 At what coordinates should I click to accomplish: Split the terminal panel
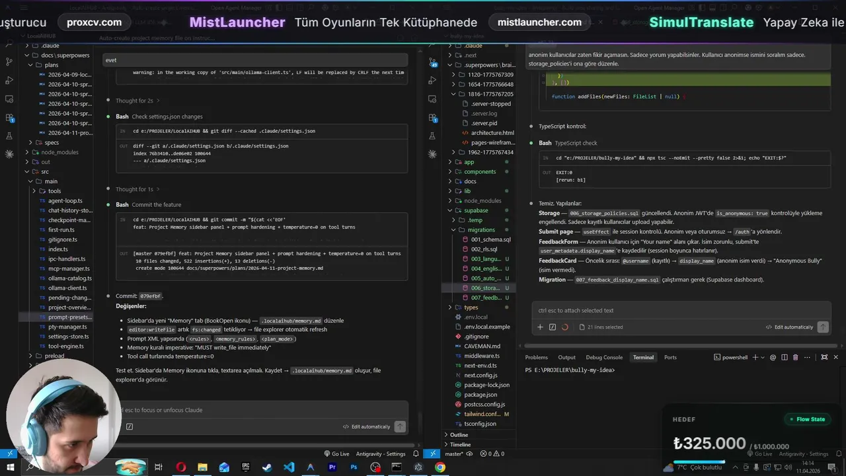click(785, 357)
